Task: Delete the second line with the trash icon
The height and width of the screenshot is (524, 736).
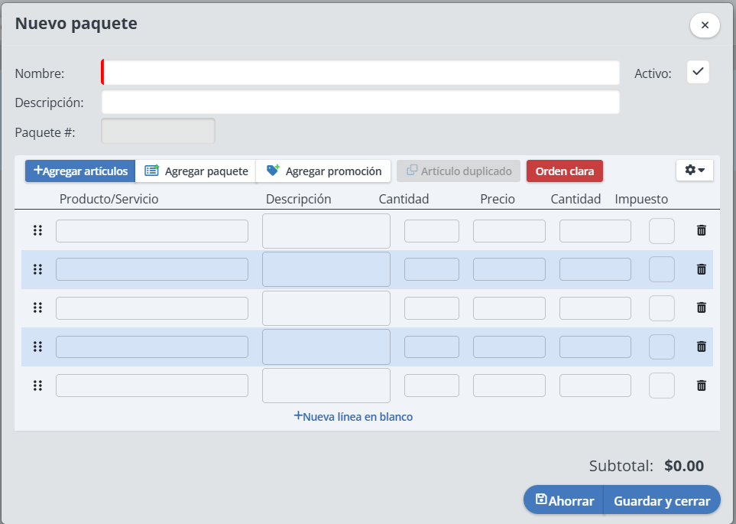Action: point(702,269)
